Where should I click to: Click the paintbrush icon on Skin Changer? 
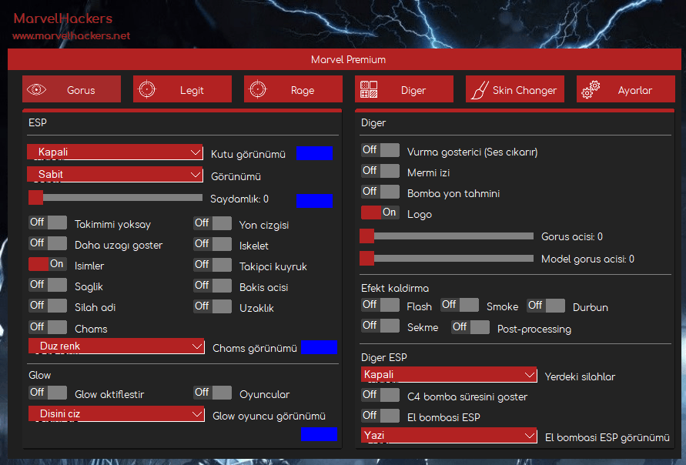coord(480,90)
